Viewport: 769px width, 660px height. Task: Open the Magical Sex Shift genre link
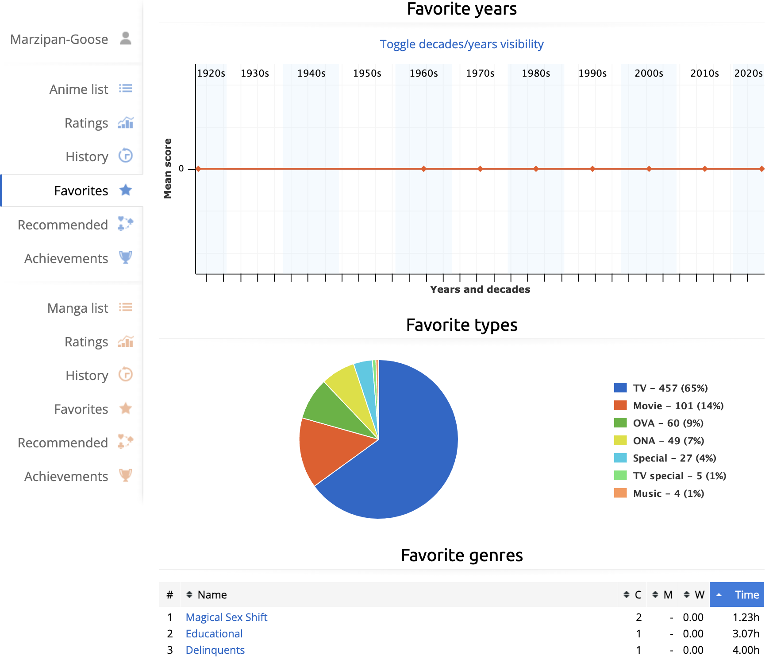click(x=226, y=617)
